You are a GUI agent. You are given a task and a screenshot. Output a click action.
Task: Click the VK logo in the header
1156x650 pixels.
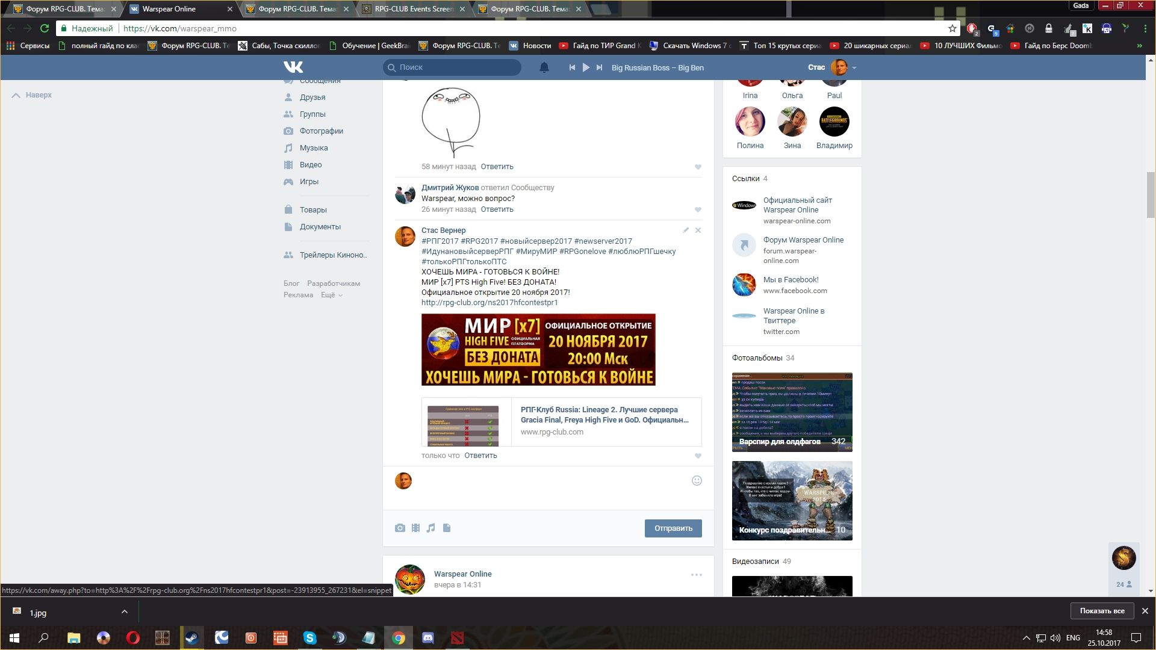(x=293, y=67)
